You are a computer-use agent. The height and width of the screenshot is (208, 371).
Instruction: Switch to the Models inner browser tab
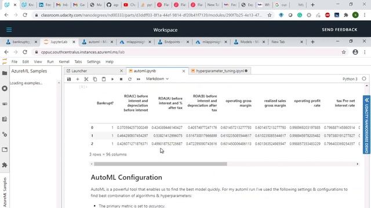click(x=249, y=42)
